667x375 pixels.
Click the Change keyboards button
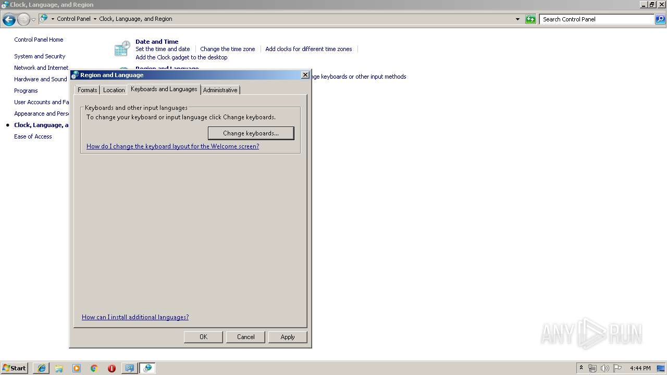click(251, 133)
